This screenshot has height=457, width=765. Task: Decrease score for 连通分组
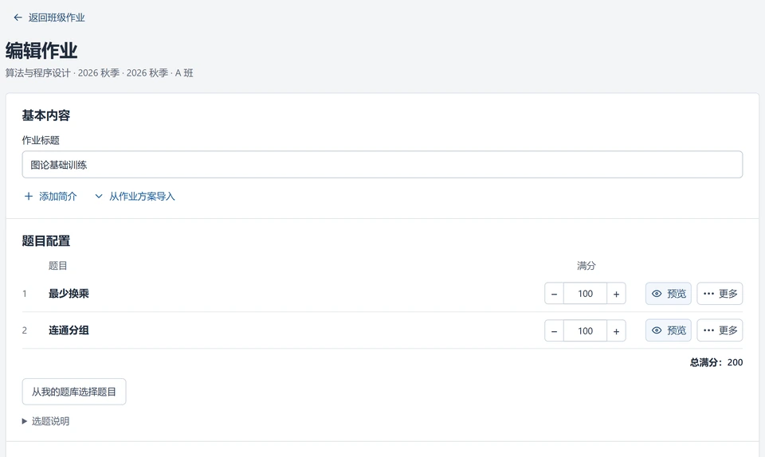pyautogui.click(x=554, y=331)
